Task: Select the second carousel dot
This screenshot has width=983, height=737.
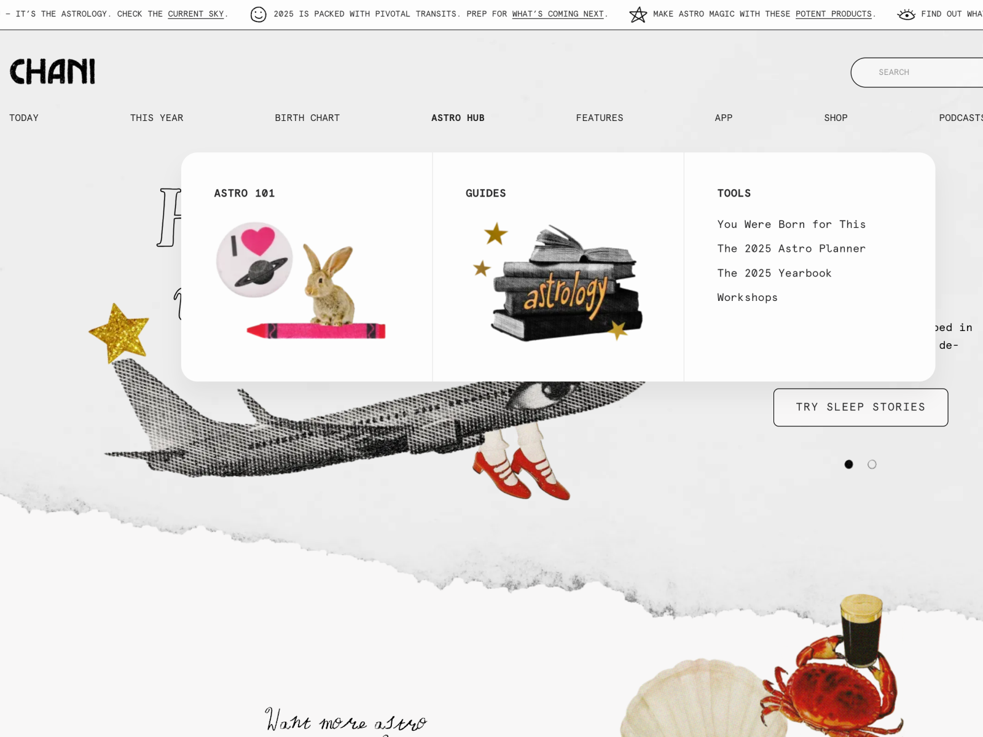Action: click(872, 464)
